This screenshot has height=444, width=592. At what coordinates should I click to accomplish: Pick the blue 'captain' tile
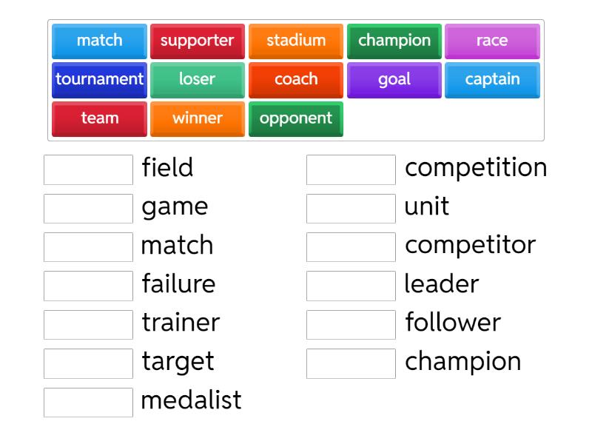pyautogui.click(x=492, y=79)
